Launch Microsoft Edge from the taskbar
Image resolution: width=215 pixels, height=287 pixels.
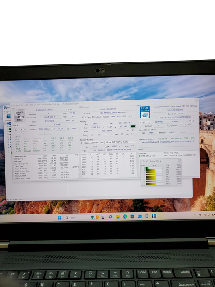pyautogui.click(x=125, y=216)
